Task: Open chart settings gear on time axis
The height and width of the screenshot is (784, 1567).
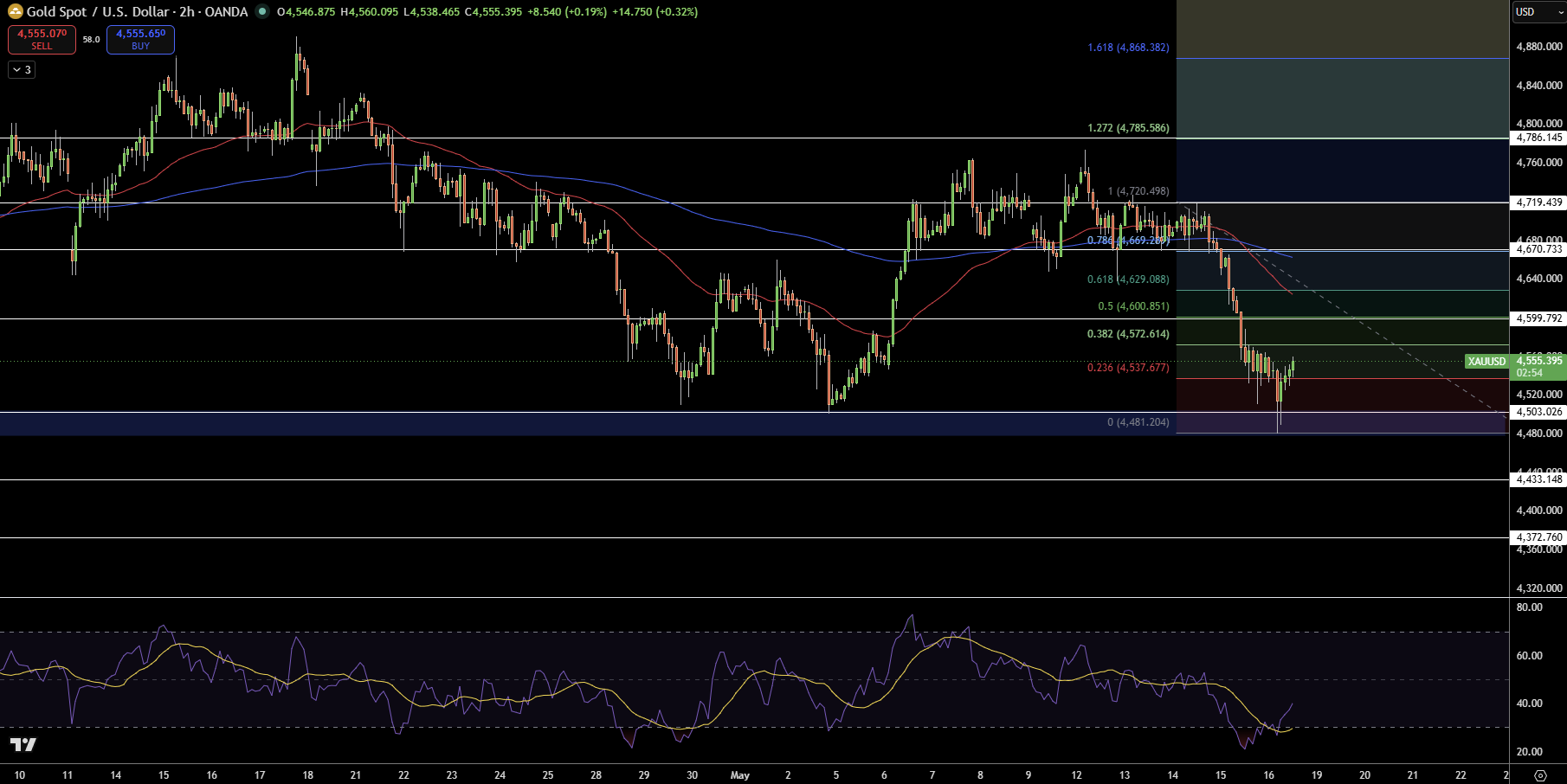Action: tap(1540, 775)
